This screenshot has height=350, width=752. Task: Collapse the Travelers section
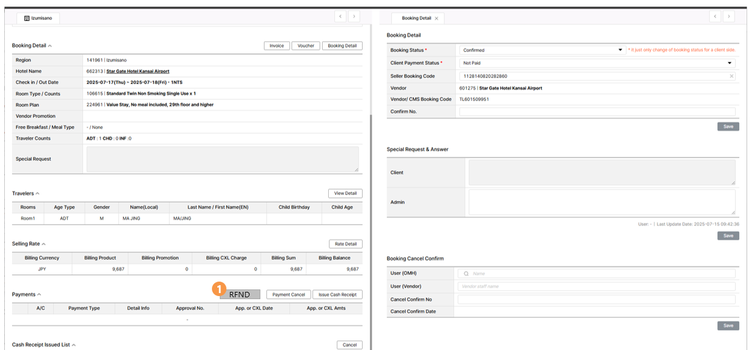tap(38, 194)
